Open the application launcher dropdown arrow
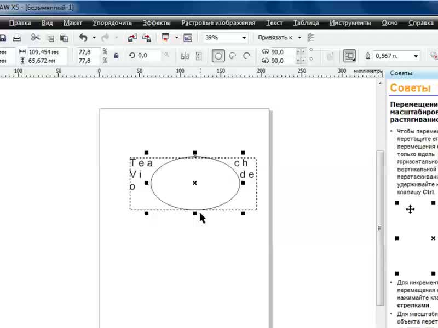The height and width of the screenshot is (328, 438). coord(176,37)
